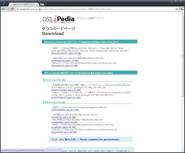
Task: Open the アンケートにご協力ください link
Action: click(64, 139)
